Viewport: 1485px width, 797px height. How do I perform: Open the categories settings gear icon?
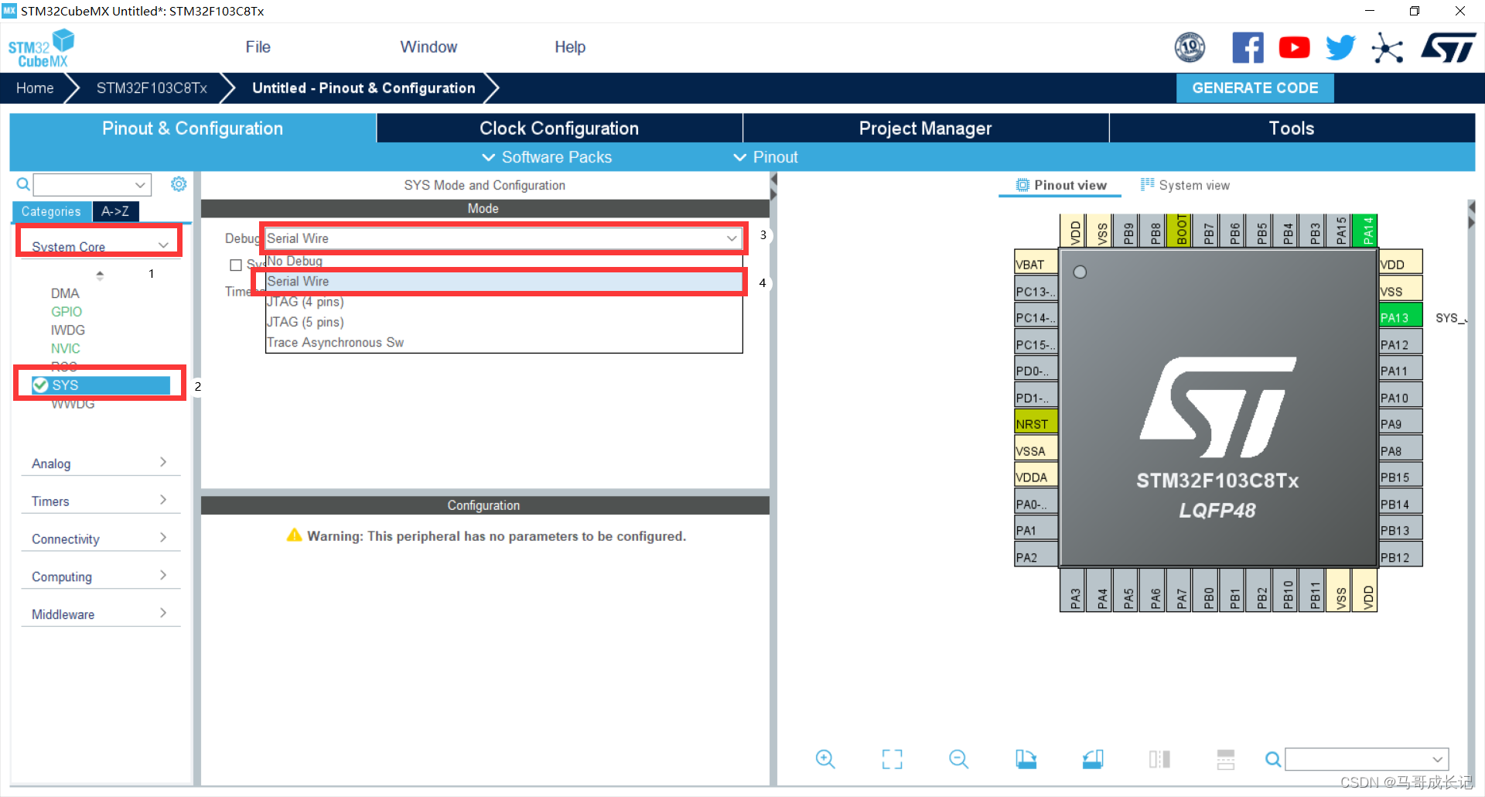point(179,184)
